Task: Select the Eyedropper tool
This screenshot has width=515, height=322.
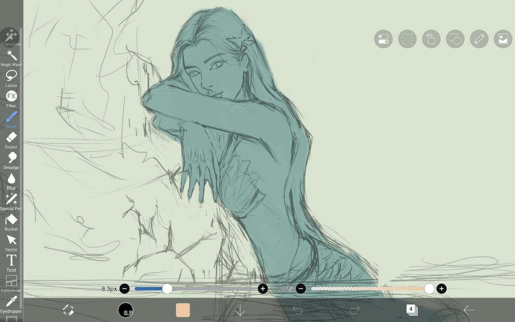Action: tap(11, 304)
